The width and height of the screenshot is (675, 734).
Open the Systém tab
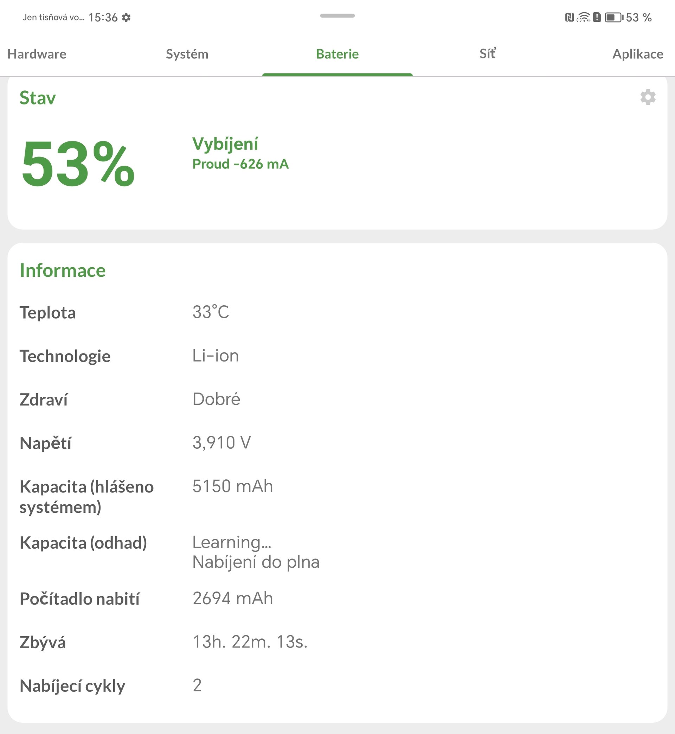[x=187, y=54]
